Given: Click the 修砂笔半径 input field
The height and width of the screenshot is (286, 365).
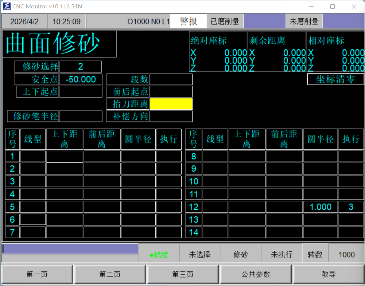Looking at the screenshot, I should [81, 116].
